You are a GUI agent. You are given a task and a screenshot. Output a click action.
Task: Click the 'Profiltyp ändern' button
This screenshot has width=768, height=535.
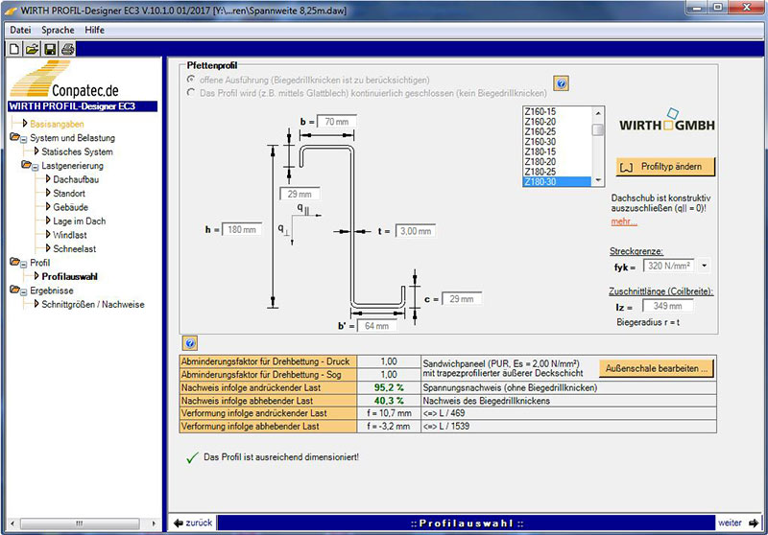[x=666, y=166]
